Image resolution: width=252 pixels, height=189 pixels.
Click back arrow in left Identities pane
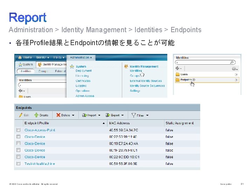tap(21, 91)
